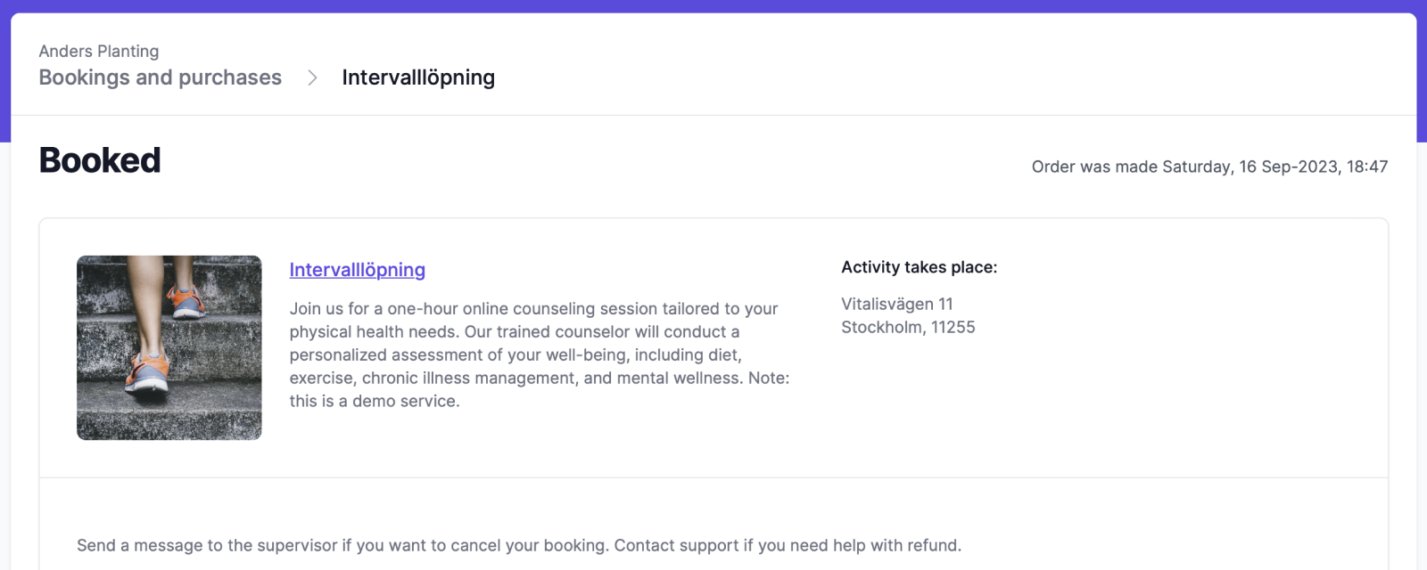Click the Activity takes place heading
The image size is (1427, 570).
tap(920, 267)
